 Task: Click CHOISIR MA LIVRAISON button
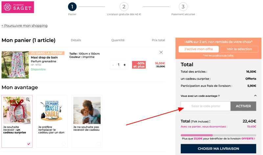pos(218,149)
